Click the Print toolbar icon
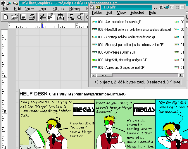The image size is (188, 149). (32, 17)
